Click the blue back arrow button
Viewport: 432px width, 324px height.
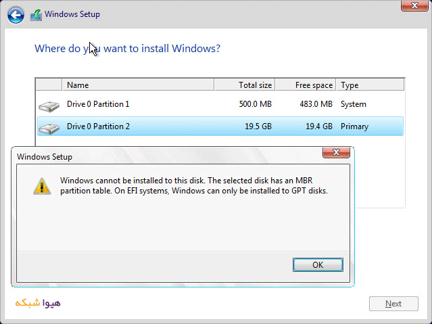pyautogui.click(x=16, y=14)
